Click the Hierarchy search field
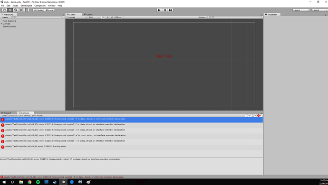This screenshot has width=328, height=185. [x=37, y=18]
